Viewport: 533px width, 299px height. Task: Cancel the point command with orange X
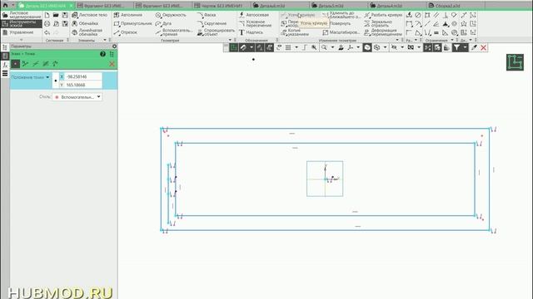(112, 64)
